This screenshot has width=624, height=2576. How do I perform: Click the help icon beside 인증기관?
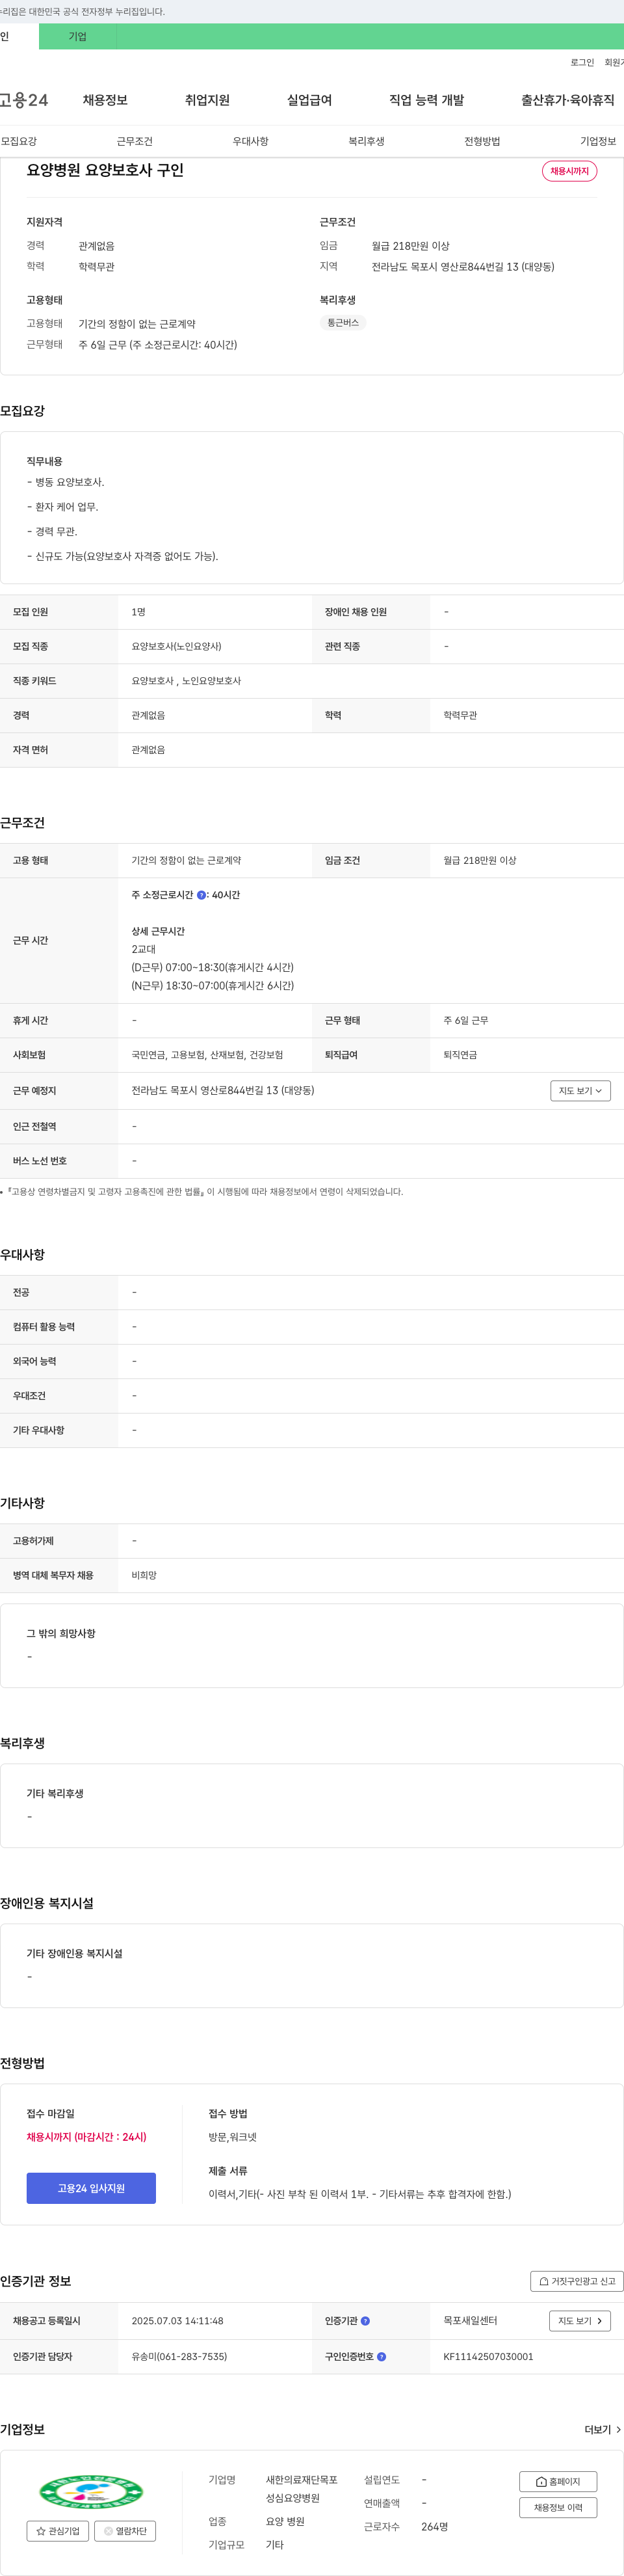point(365,2321)
